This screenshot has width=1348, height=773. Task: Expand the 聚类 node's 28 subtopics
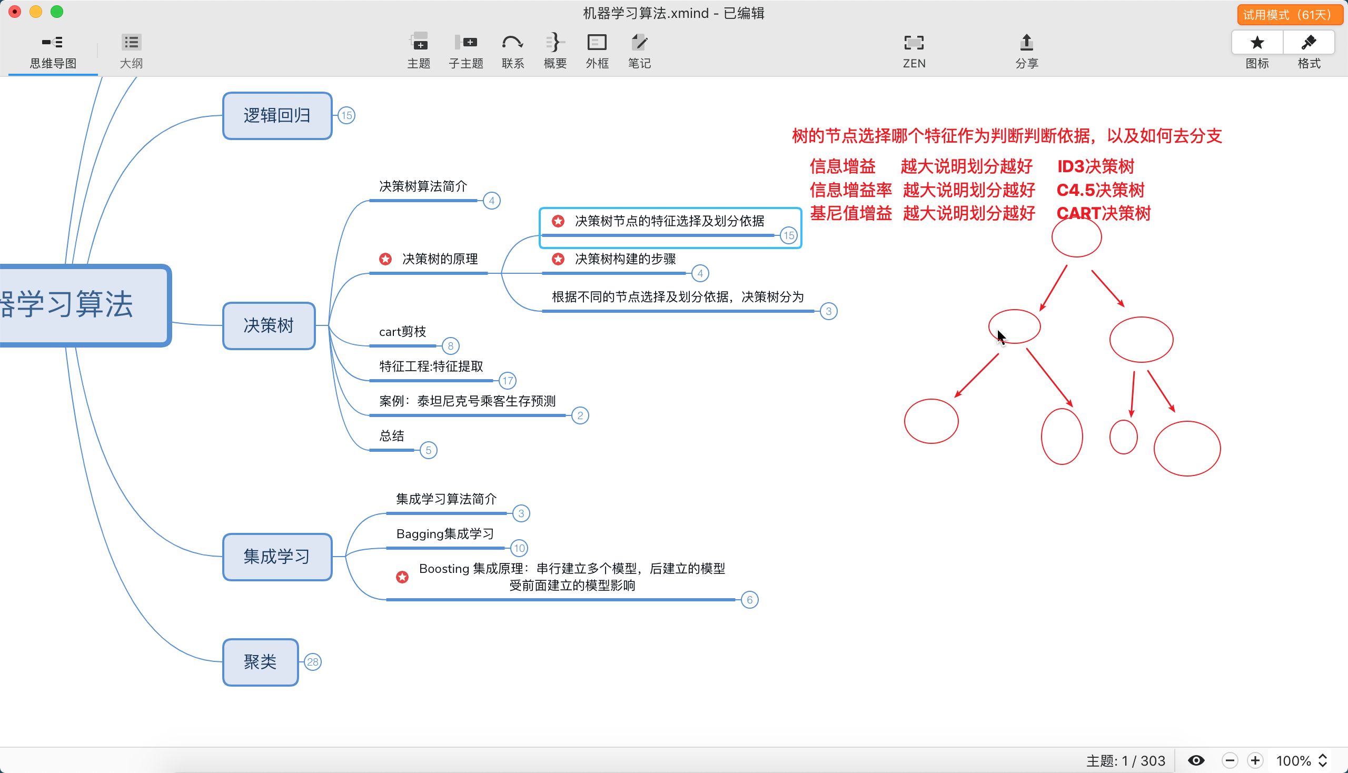[x=313, y=662]
